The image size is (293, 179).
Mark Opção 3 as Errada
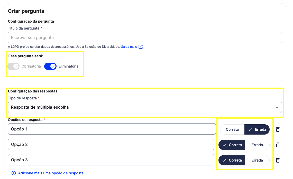coord(257,160)
